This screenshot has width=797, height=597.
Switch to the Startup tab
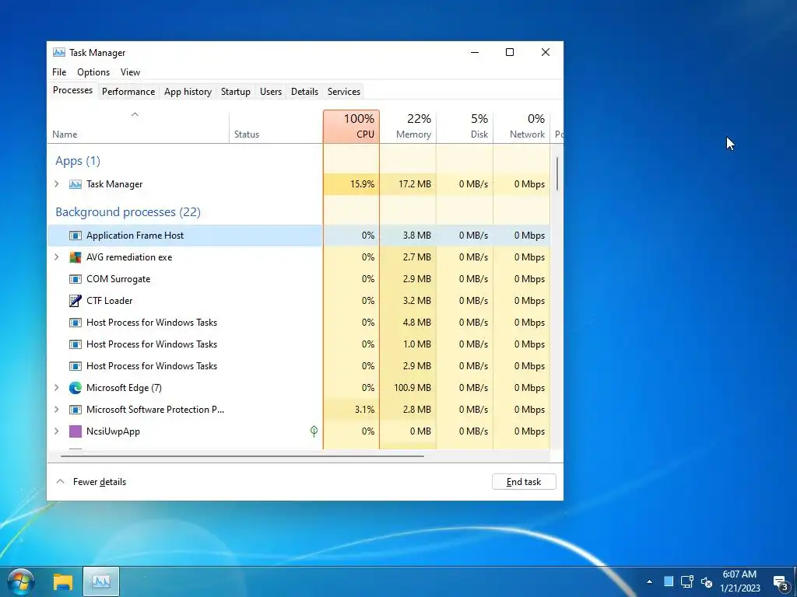[x=235, y=92]
